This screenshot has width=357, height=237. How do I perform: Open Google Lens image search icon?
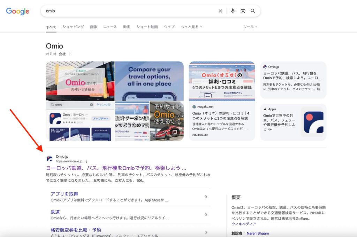pyautogui.click(x=243, y=11)
